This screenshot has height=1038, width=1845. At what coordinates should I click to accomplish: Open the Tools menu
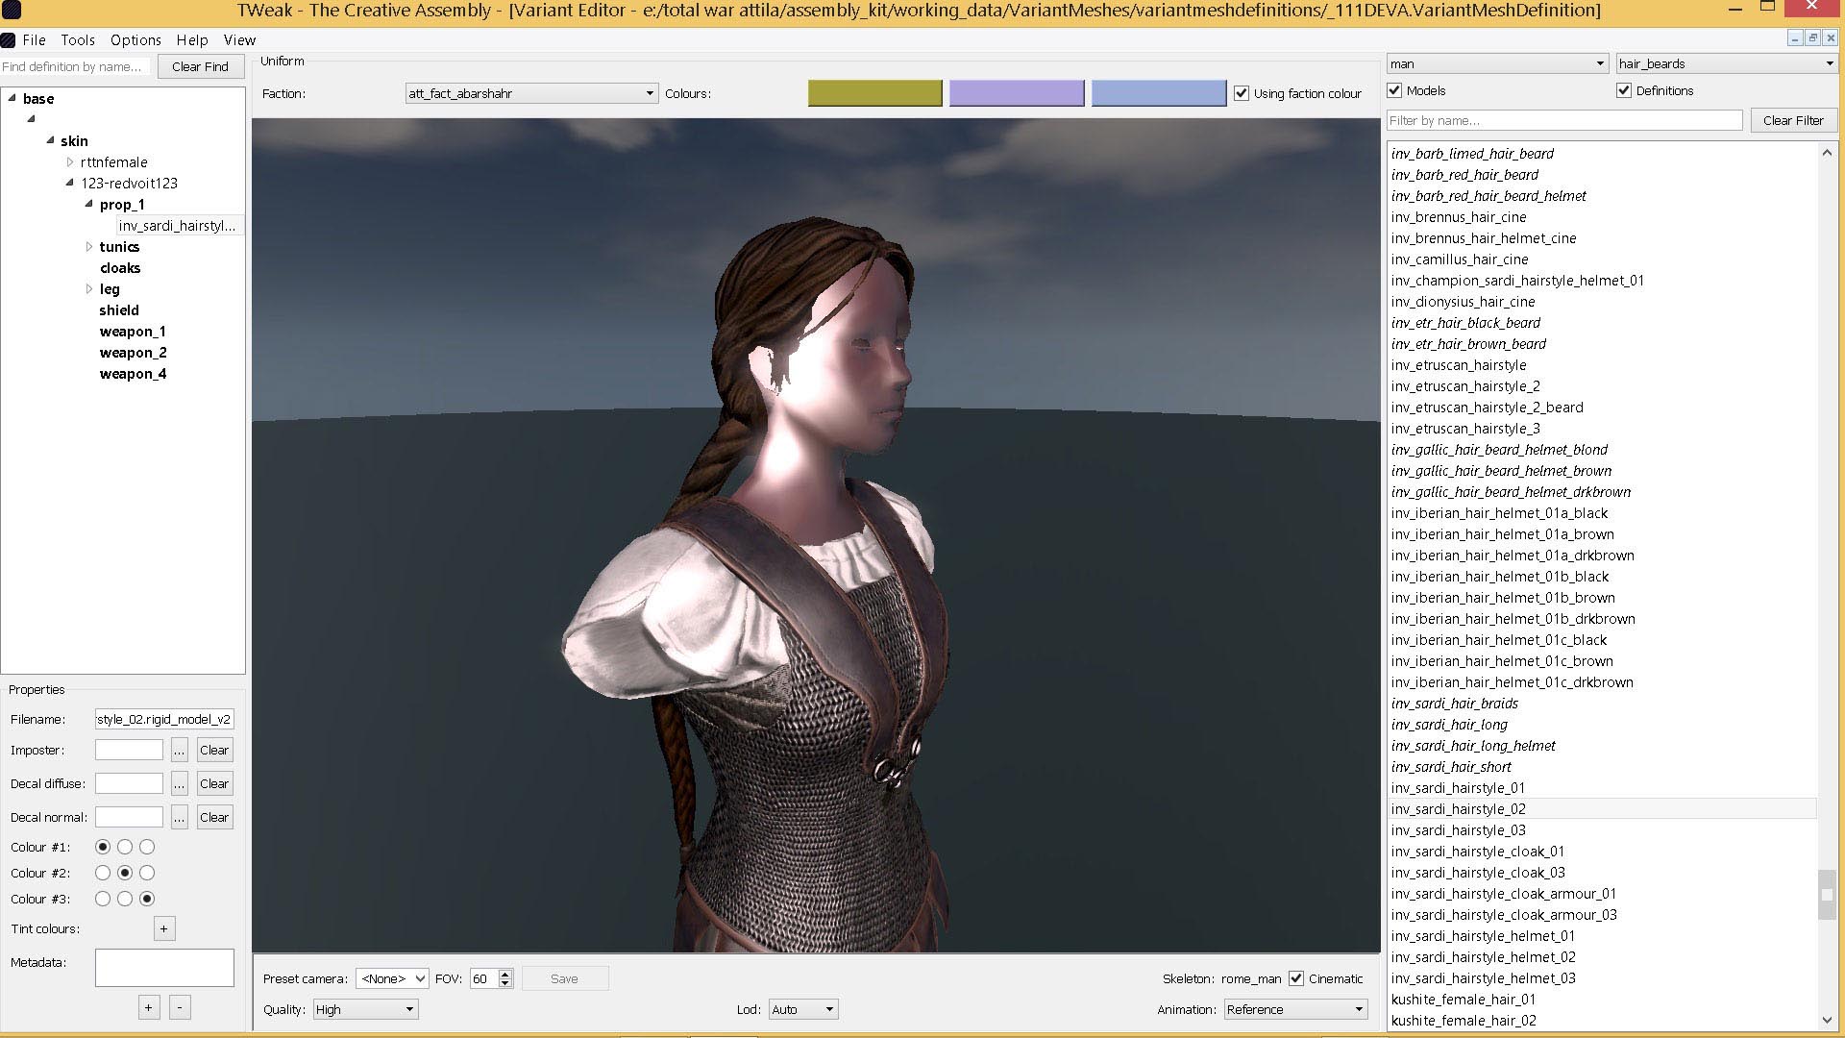click(x=78, y=40)
